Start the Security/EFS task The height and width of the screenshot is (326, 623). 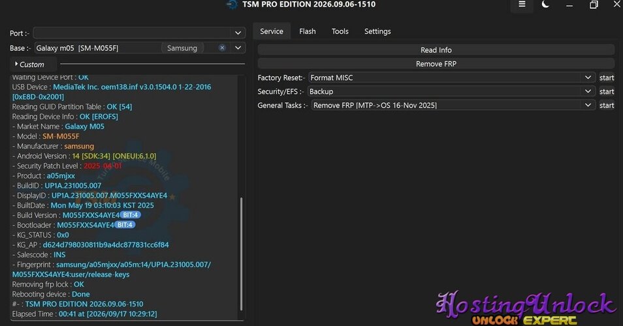606,92
